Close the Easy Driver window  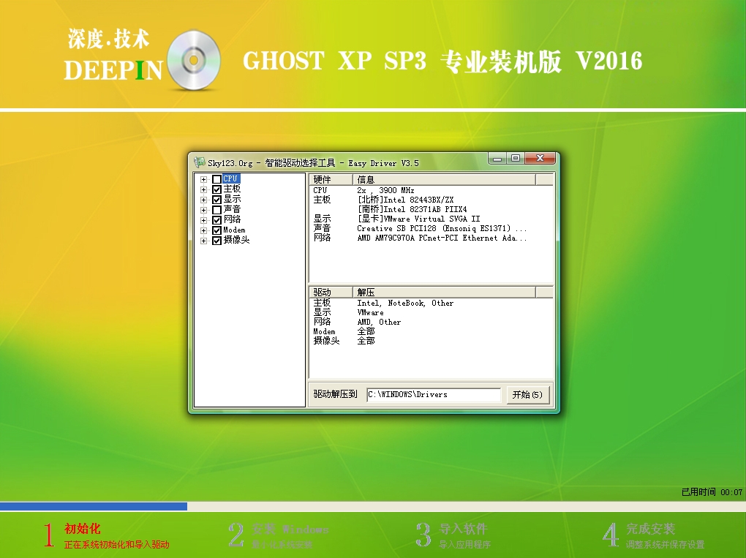540,159
